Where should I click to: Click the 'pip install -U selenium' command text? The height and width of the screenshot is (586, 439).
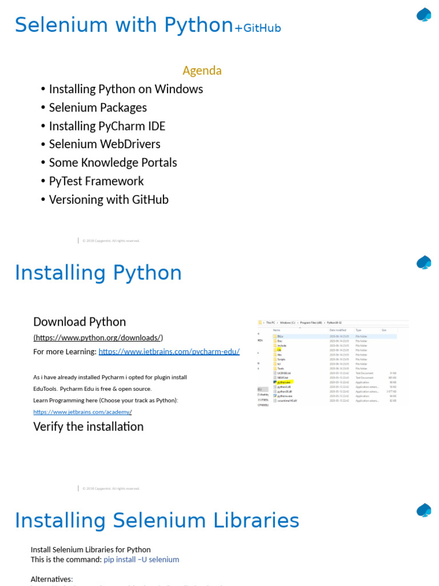142,560
